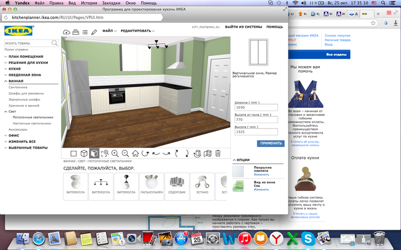Expand the Кухня category in sidebar

click(15, 69)
